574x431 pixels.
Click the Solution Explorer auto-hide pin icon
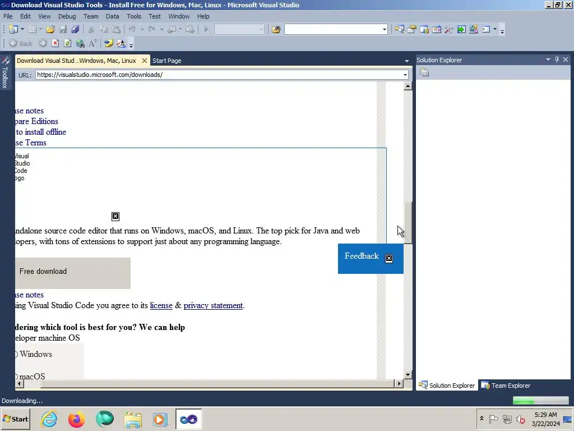pyautogui.click(x=557, y=59)
